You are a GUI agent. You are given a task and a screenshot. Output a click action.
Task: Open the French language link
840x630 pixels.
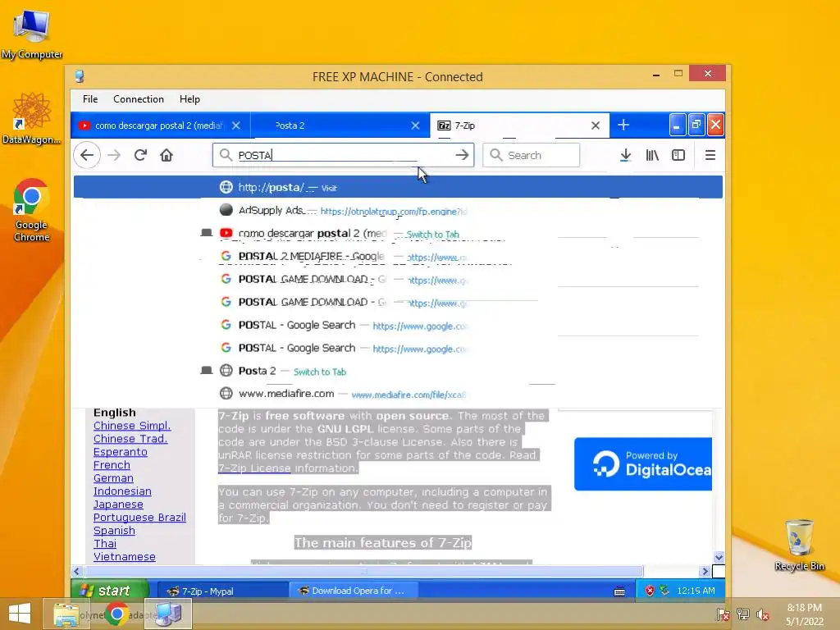(x=112, y=465)
